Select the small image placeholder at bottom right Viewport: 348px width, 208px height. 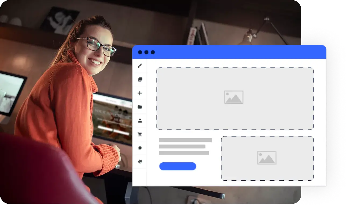pyautogui.click(x=267, y=158)
